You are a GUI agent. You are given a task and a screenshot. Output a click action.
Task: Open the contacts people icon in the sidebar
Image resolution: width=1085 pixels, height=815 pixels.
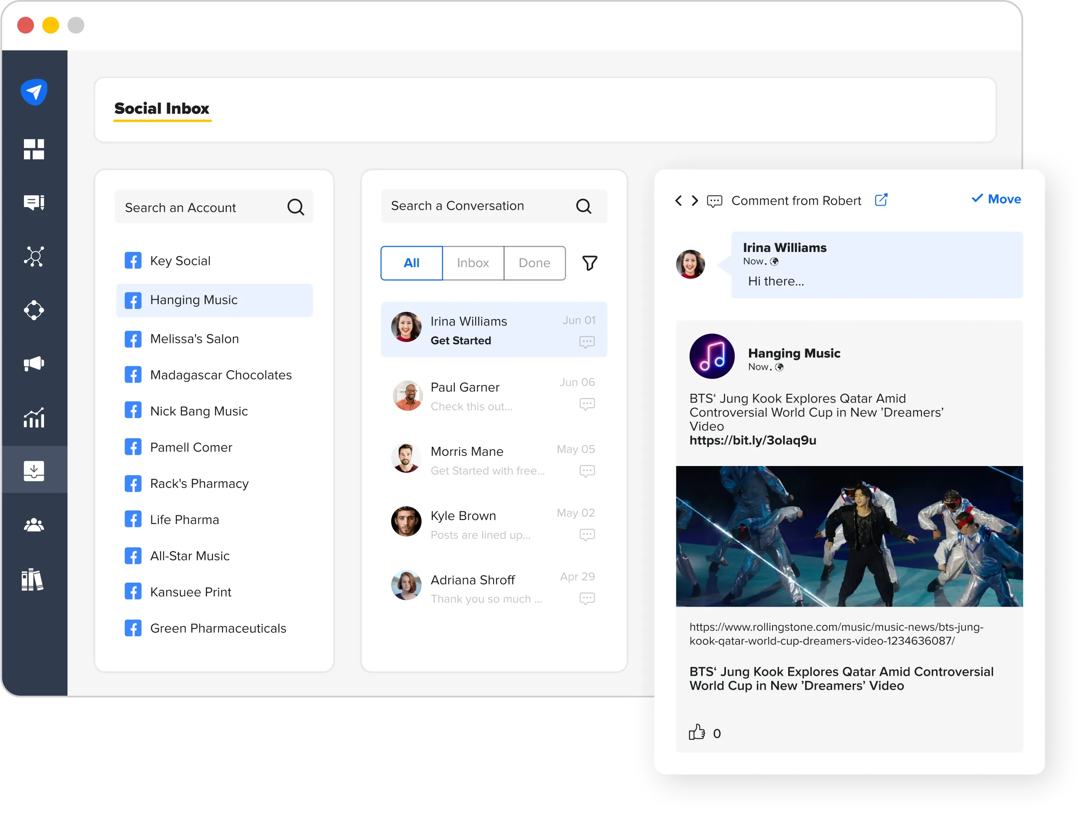(x=34, y=525)
